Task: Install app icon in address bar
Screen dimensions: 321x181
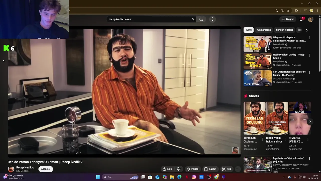Action: tap(277, 11)
